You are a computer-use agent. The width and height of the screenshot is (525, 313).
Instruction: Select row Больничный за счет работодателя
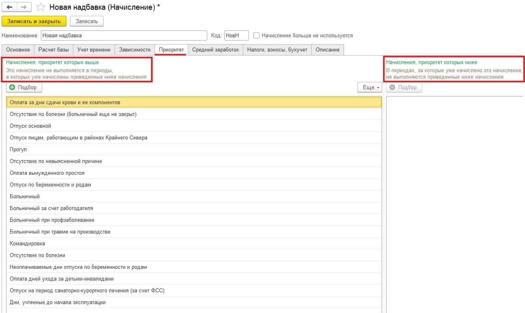point(194,208)
